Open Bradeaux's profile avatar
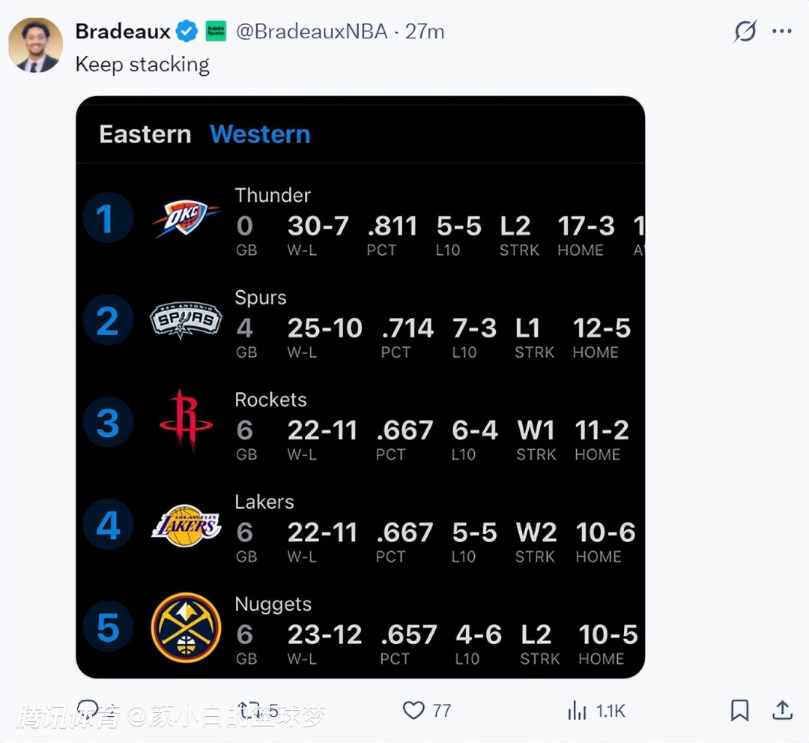The image size is (809, 743). tap(35, 45)
